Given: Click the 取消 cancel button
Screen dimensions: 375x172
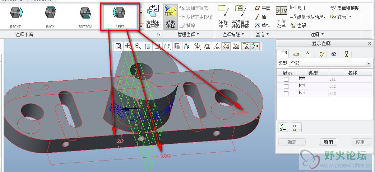Looking at the screenshot, I should [x=328, y=142].
